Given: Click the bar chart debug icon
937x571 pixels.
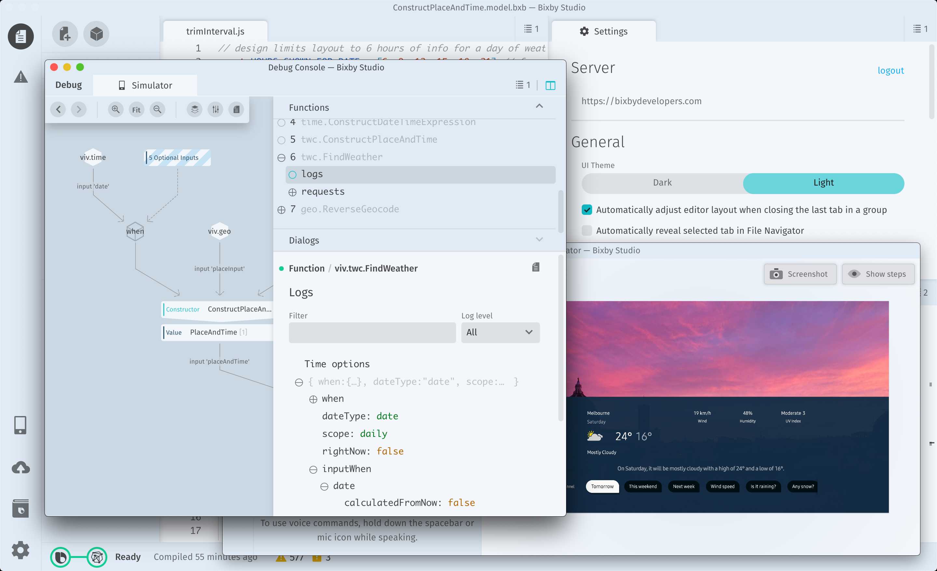Looking at the screenshot, I should pyautogui.click(x=215, y=109).
